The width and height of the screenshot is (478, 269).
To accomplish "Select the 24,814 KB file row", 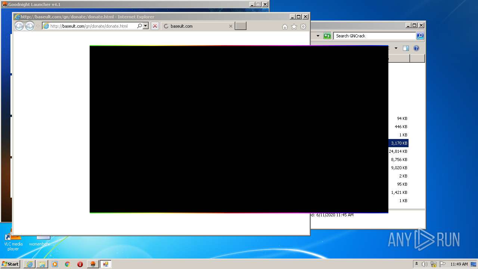I will 398,151.
